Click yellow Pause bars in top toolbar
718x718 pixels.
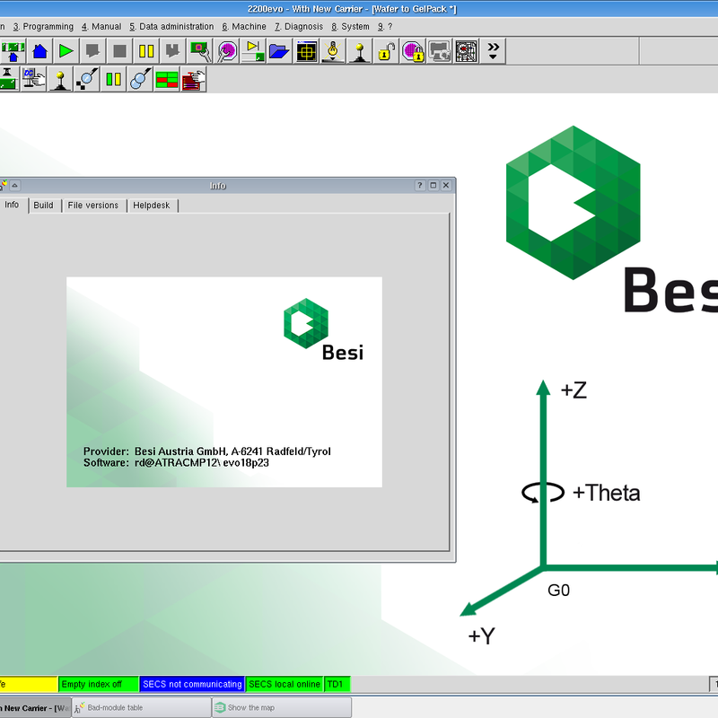[x=146, y=51]
